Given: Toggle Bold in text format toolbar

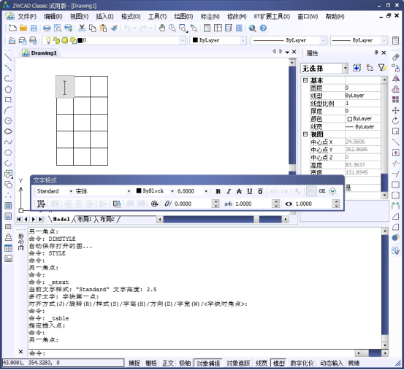Looking at the screenshot, I should click(x=218, y=191).
